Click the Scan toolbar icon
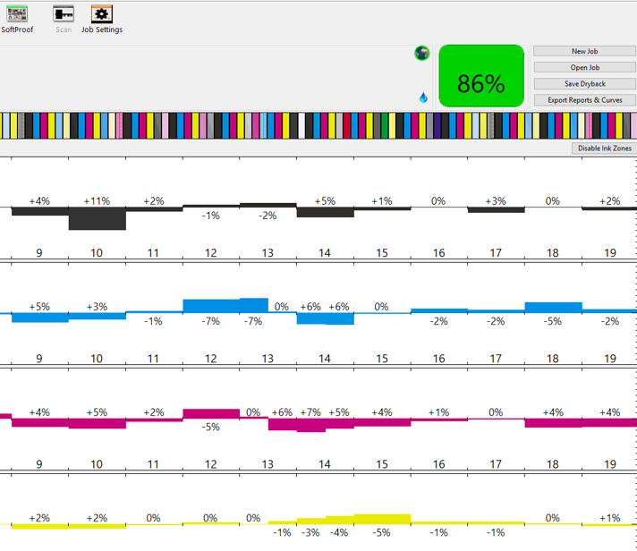This screenshot has width=637, height=551. (64, 14)
